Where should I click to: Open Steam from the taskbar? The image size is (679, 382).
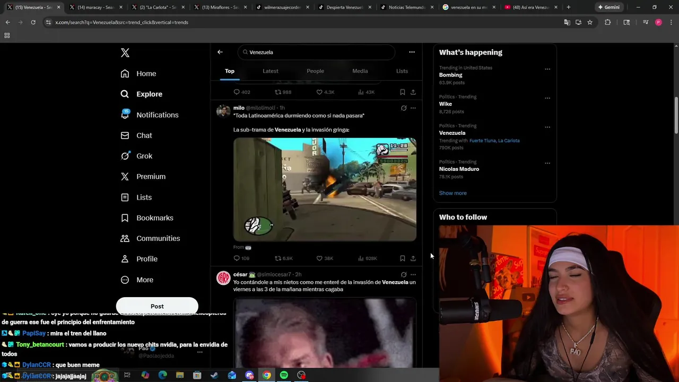tap(214, 375)
